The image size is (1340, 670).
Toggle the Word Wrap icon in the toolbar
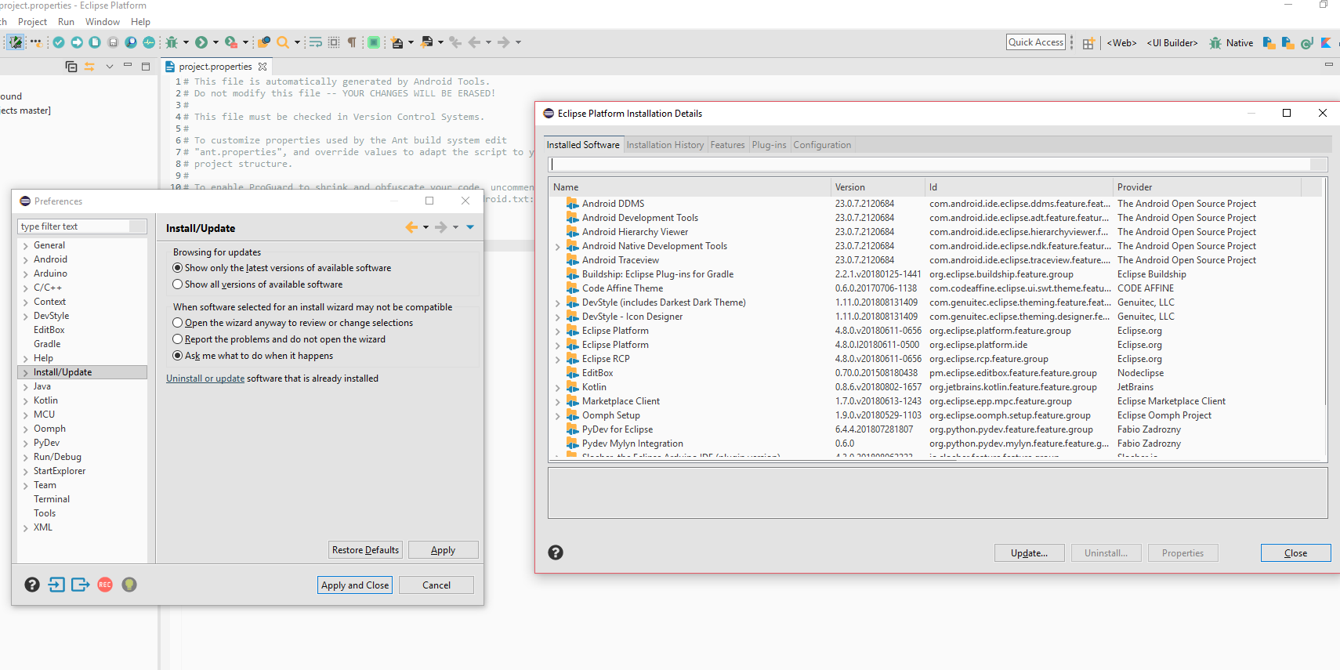coord(316,42)
